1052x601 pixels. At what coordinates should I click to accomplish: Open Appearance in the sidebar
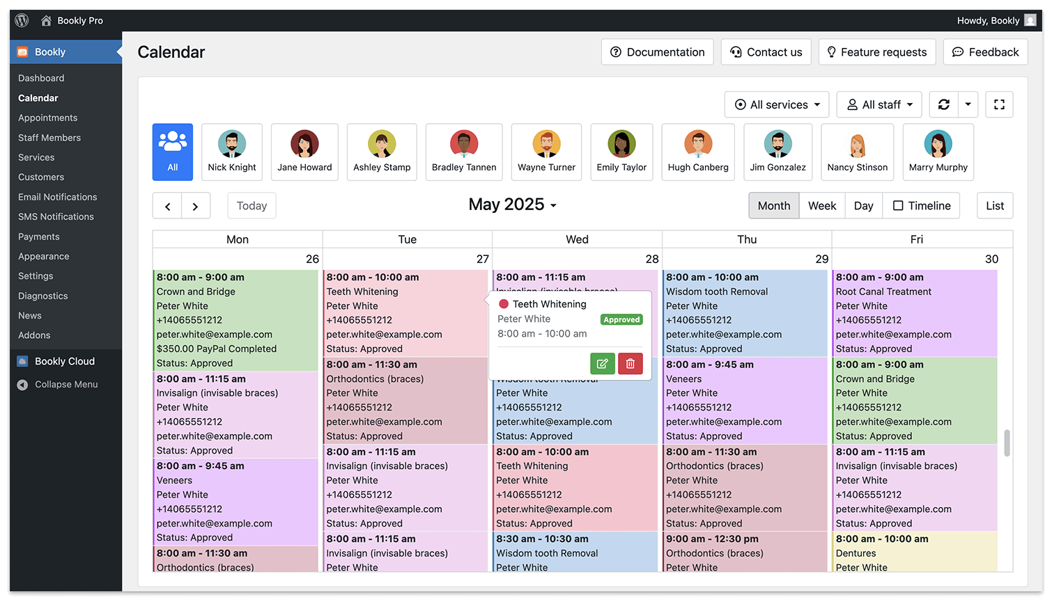(x=44, y=257)
